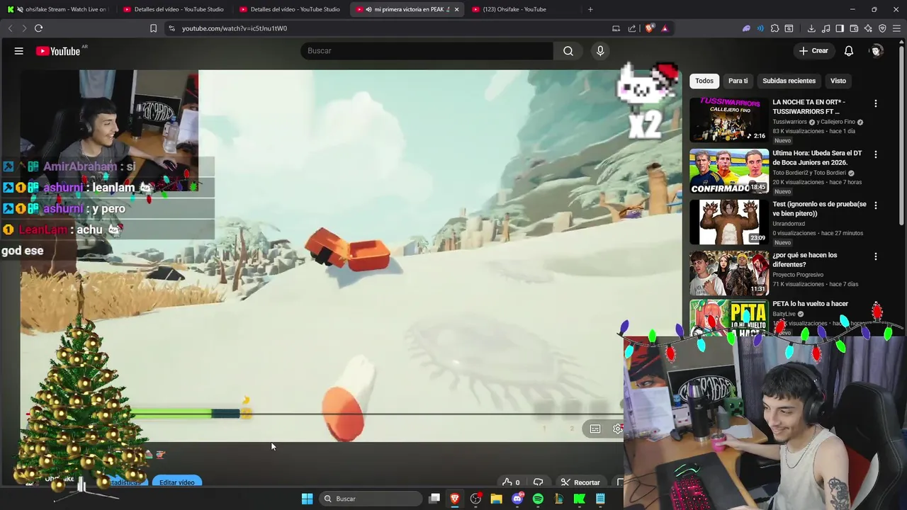The image size is (907, 510).
Task: Open more options for Test video
Action: (875, 205)
